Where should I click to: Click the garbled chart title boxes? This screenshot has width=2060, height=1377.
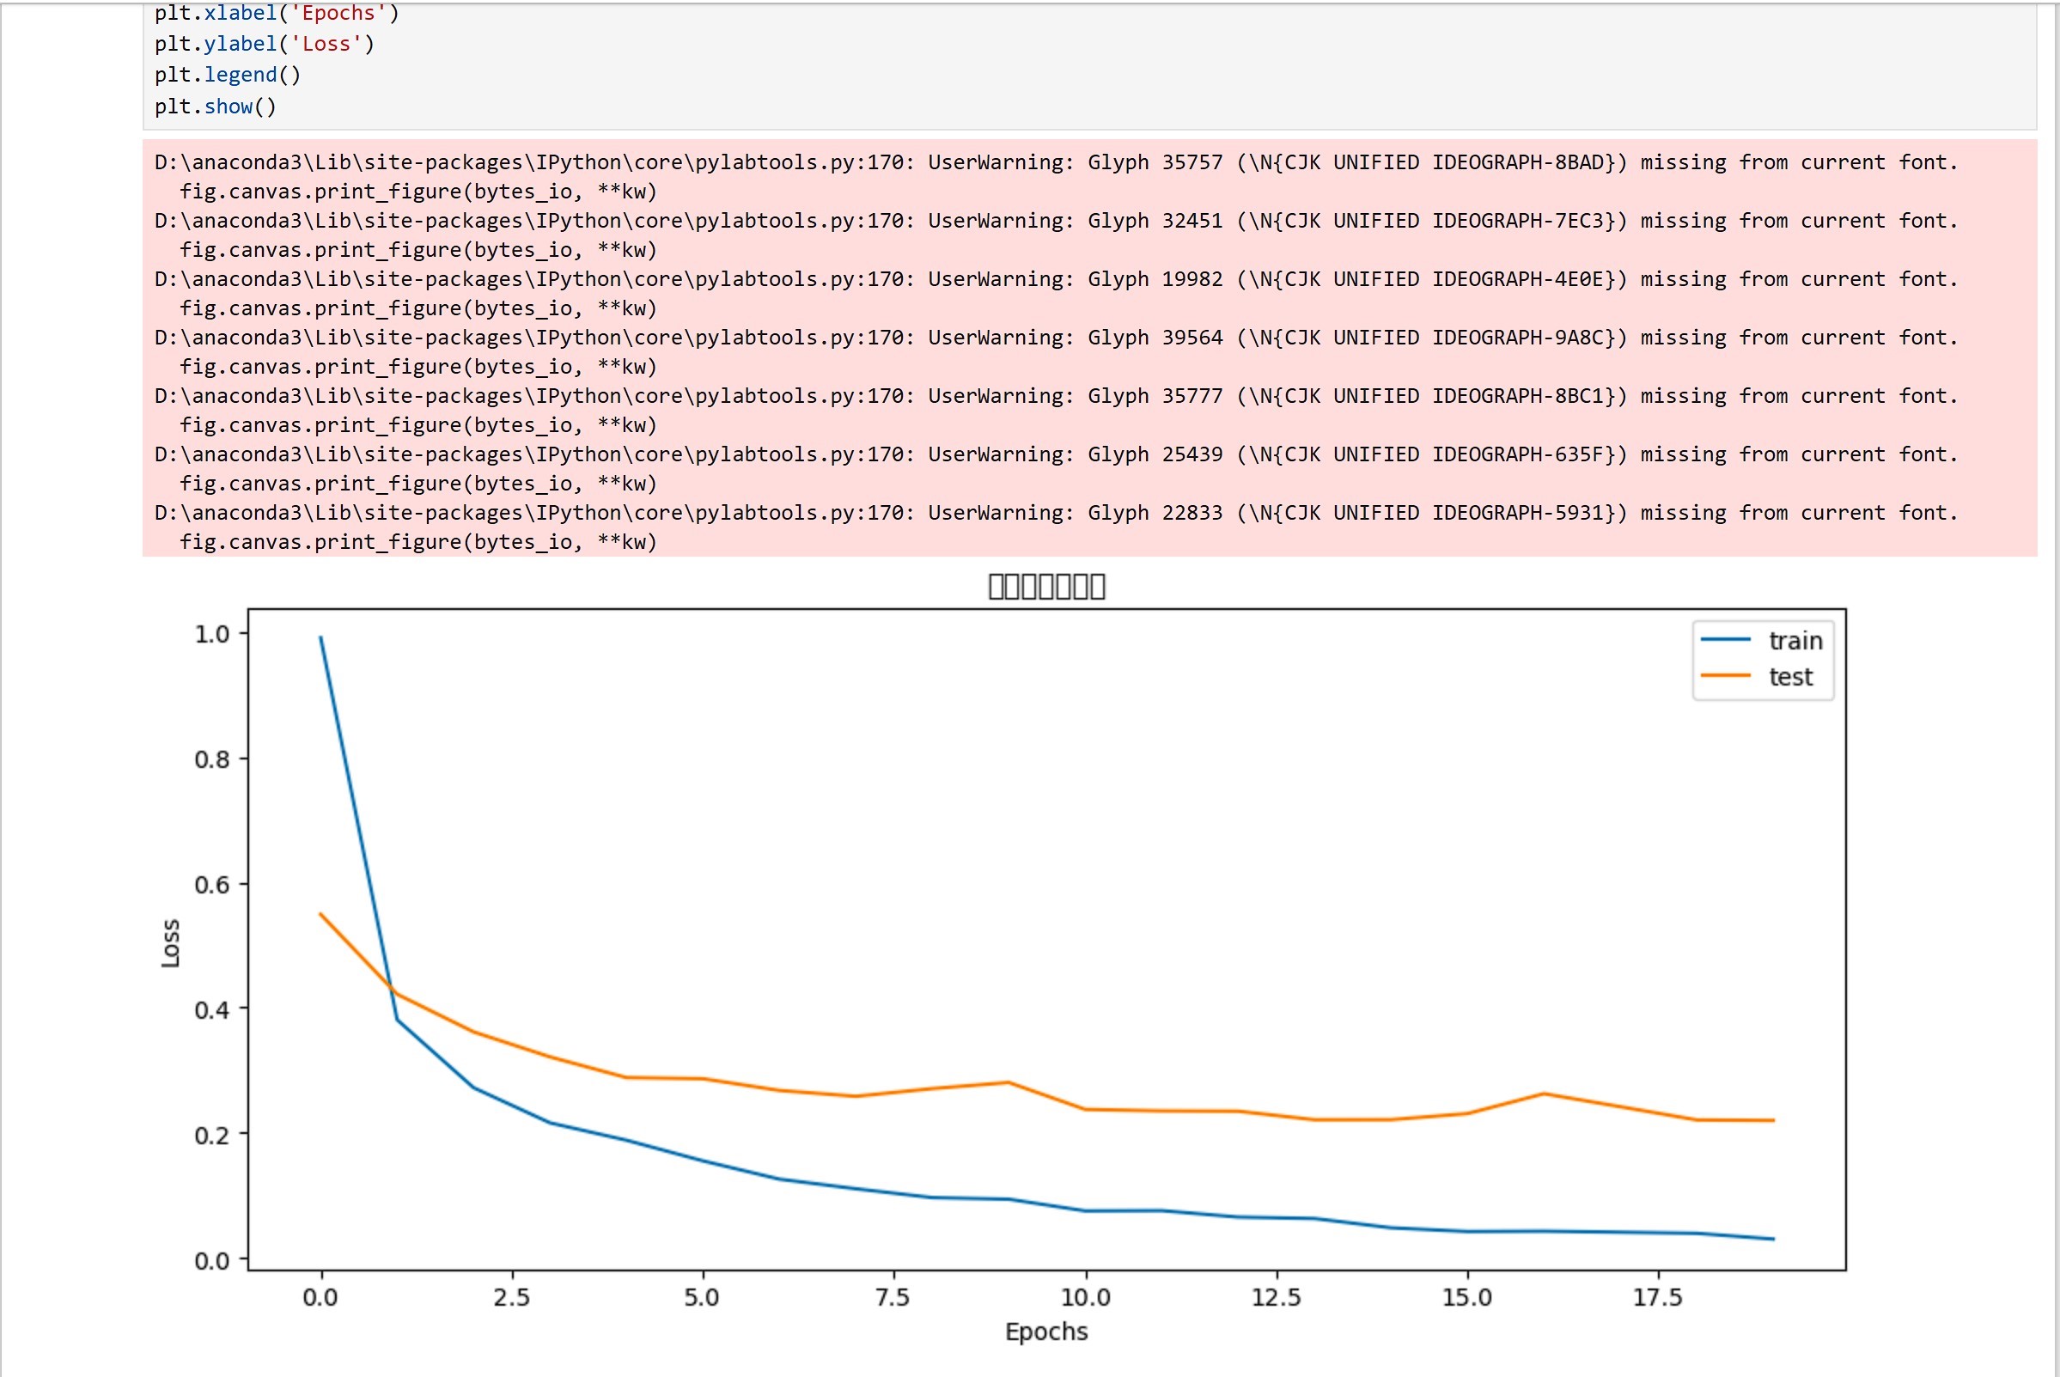(x=1045, y=586)
